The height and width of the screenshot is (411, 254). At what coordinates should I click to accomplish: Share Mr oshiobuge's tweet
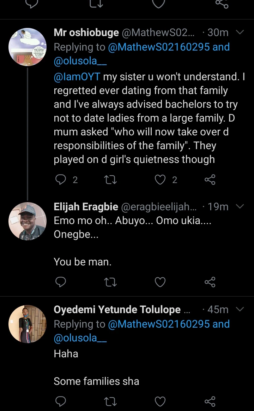210,180
